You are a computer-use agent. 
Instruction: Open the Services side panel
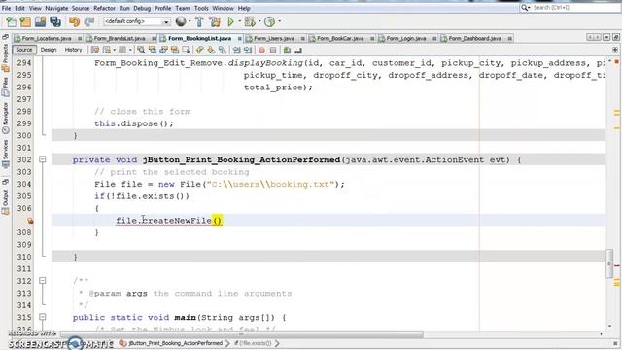(x=5, y=154)
